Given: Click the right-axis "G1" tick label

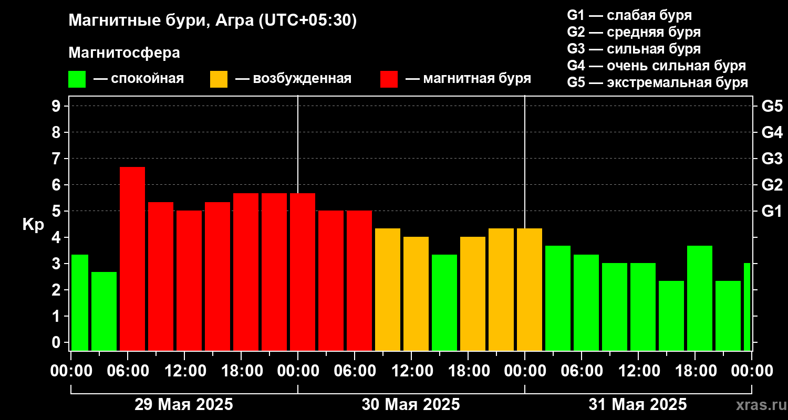Looking at the screenshot, I should click(x=772, y=211).
